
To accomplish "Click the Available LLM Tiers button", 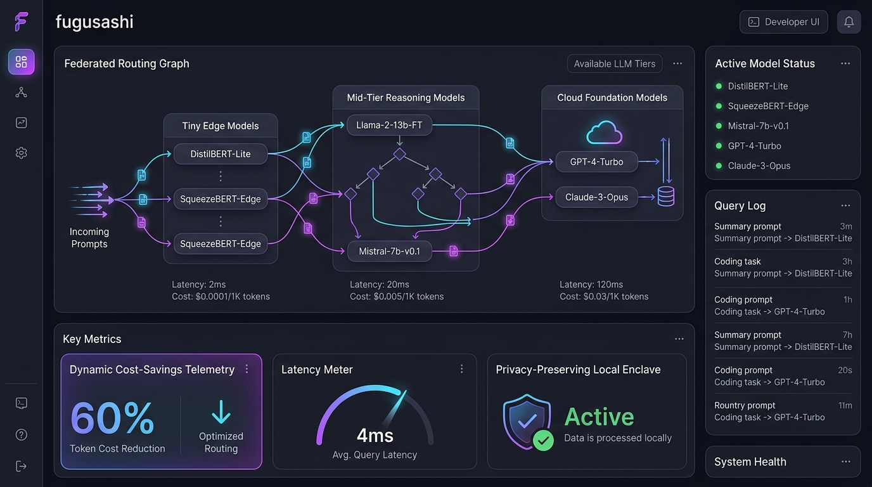I will coord(615,63).
